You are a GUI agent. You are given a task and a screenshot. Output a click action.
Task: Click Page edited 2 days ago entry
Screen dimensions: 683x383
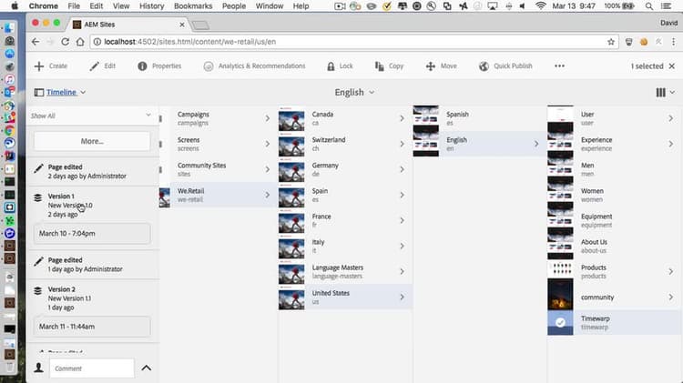click(x=92, y=171)
